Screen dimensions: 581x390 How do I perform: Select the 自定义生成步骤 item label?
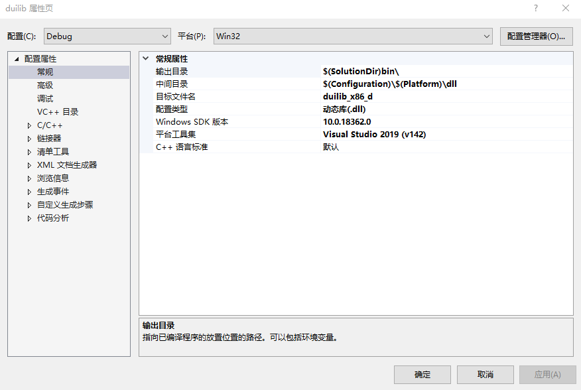pyautogui.click(x=65, y=205)
